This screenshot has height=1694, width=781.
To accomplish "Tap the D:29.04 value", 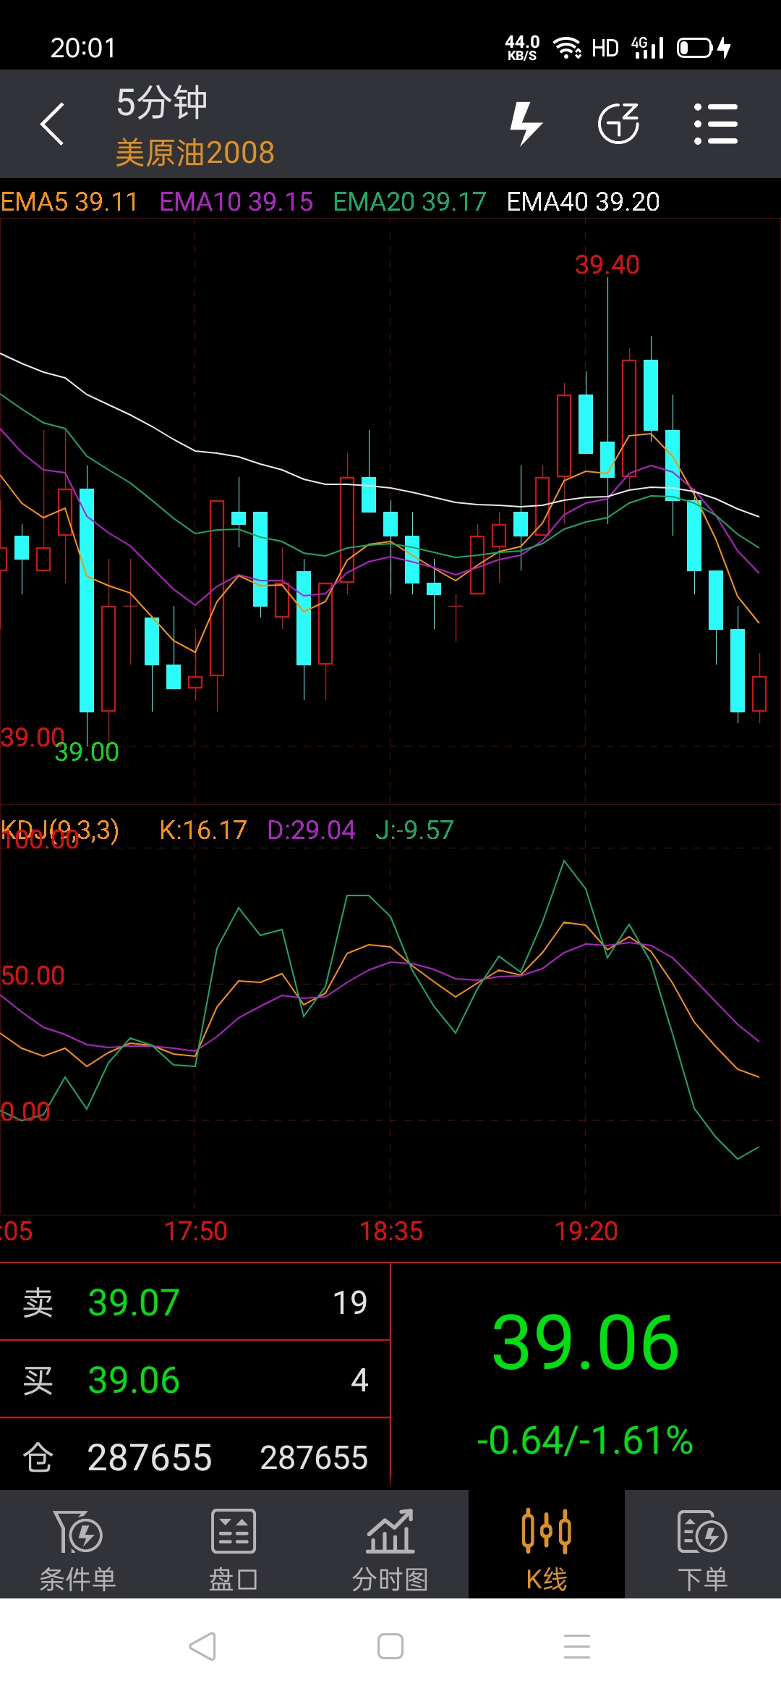I will (x=311, y=830).
